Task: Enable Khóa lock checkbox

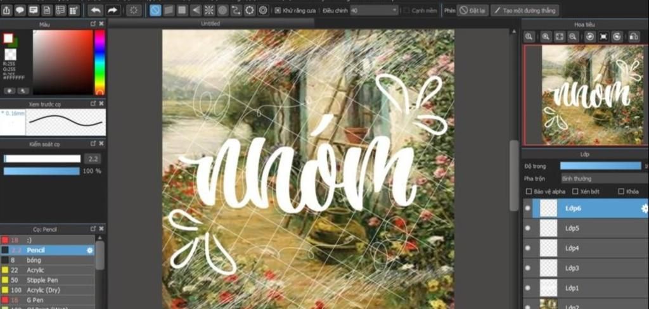Action: 621,191
